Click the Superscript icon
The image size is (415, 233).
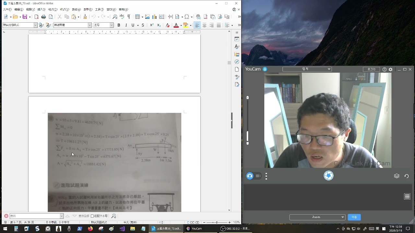click(151, 25)
